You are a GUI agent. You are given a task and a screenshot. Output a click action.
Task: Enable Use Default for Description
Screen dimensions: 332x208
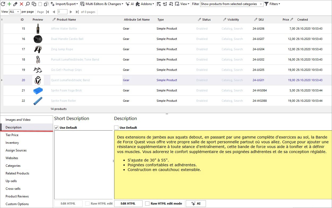click(116, 127)
